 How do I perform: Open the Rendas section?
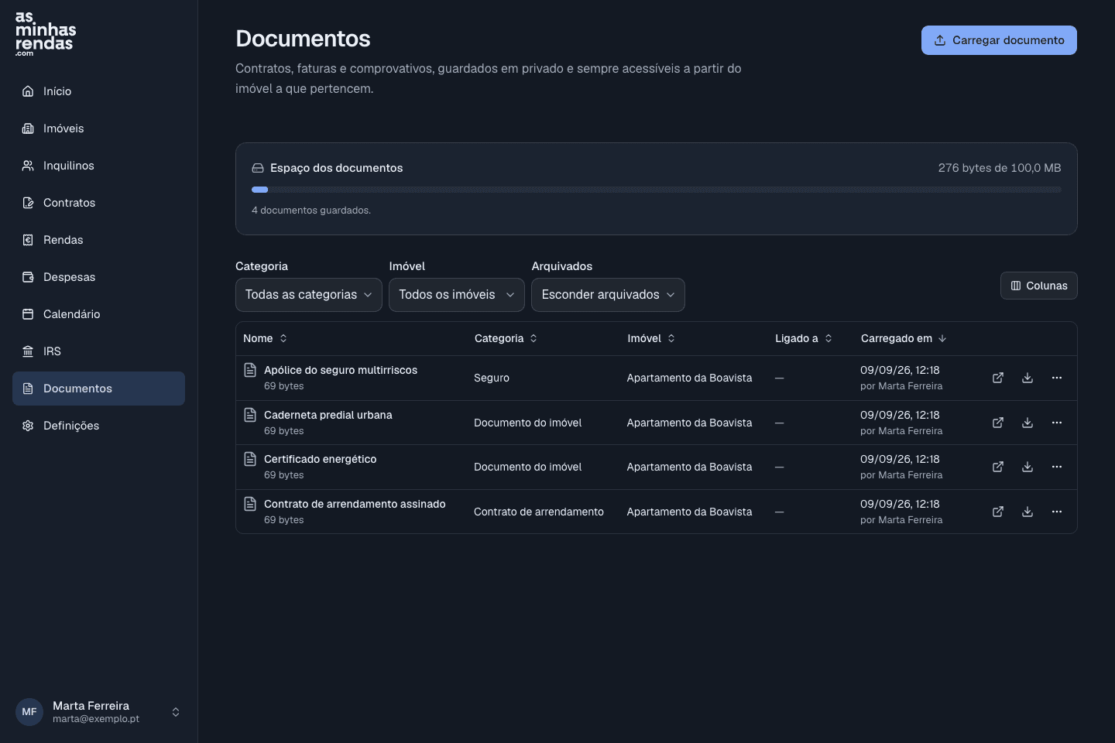click(98, 240)
